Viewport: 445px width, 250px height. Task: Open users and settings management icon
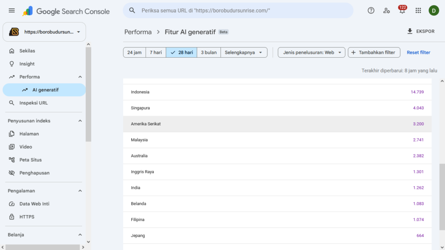pos(386,10)
